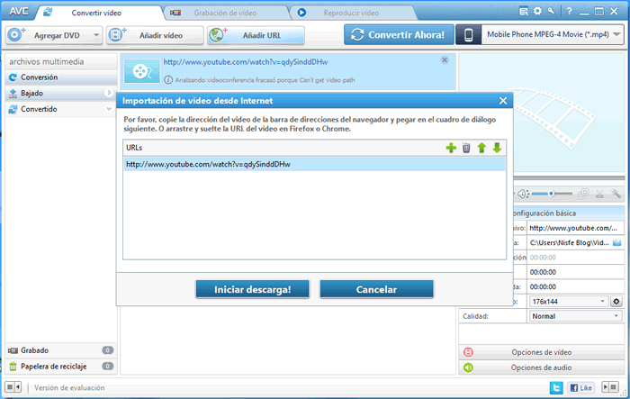Click the green plus add URL icon

pos(451,148)
